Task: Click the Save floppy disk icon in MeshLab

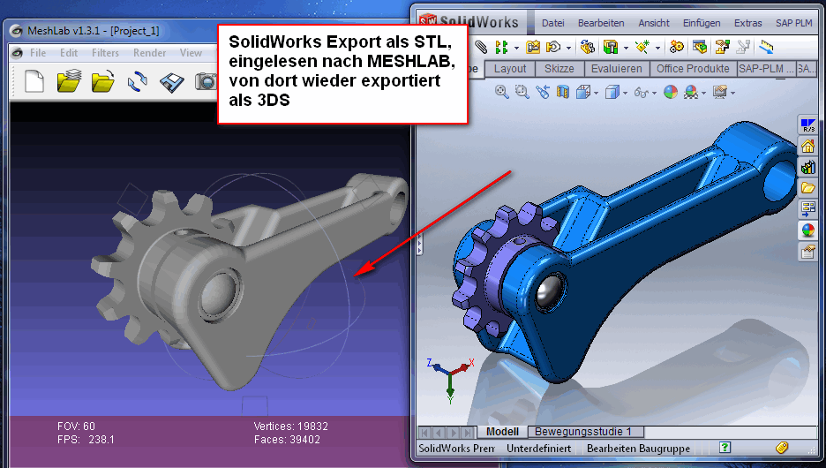Action: pos(172,82)
